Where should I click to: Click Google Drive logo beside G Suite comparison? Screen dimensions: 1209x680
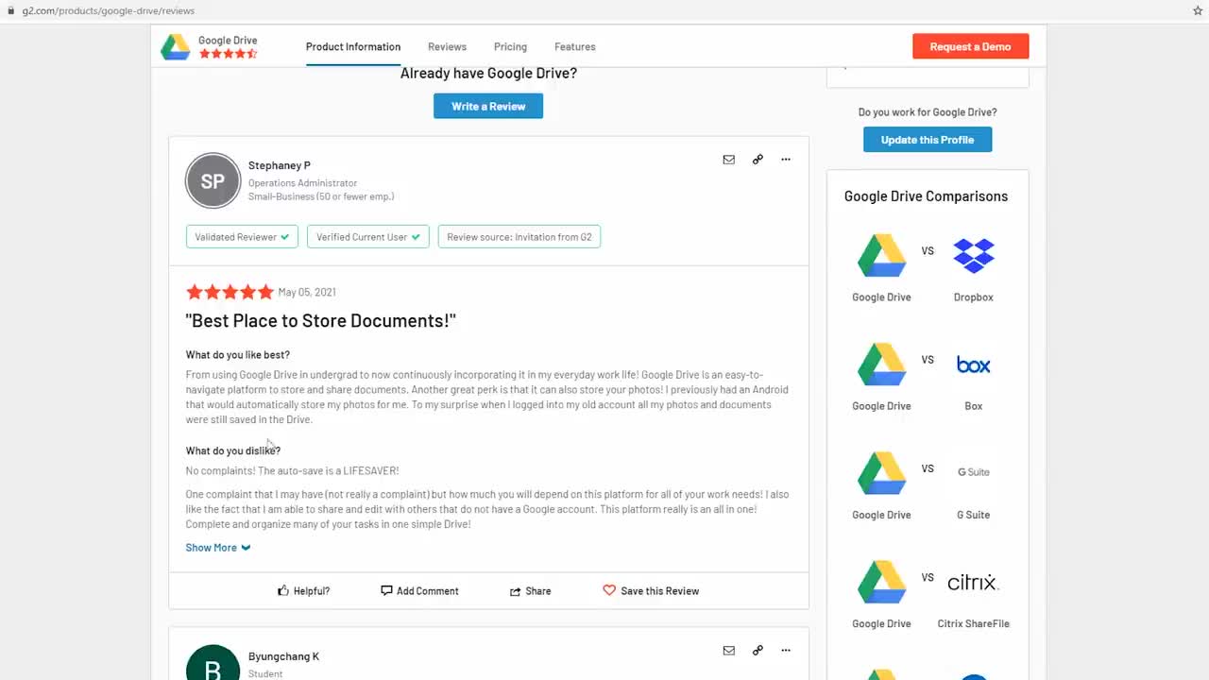coord(881,473)
